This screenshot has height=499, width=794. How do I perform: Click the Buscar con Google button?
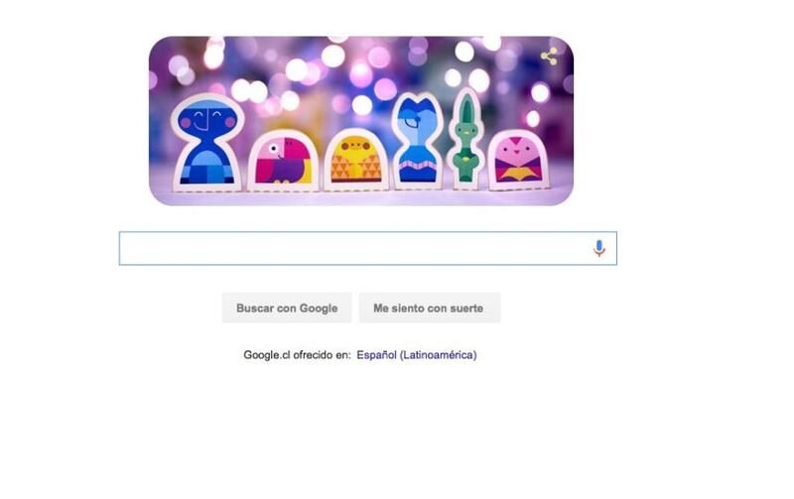pyautogui.click(x=287, y=308)
